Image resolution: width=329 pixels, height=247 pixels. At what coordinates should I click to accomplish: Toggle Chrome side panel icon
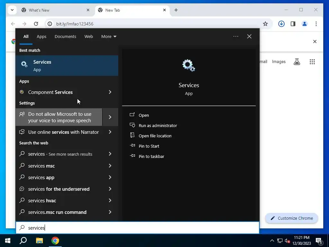point(293,24)
